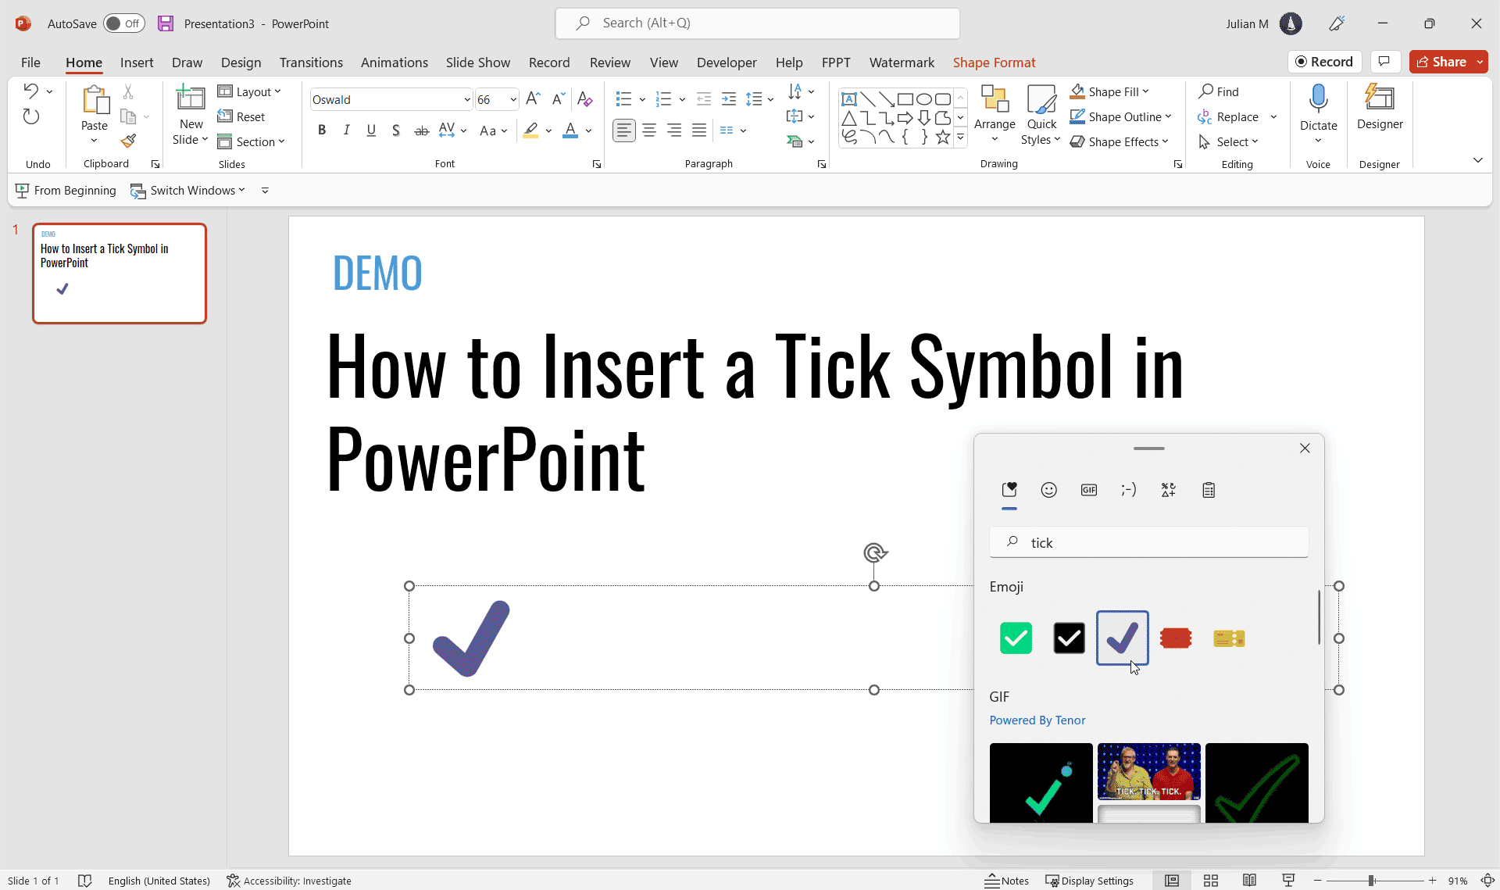Toggle bold formatting
This screenshot has width=1500, height=890.
pyautogui.click(x=321, y=130)
